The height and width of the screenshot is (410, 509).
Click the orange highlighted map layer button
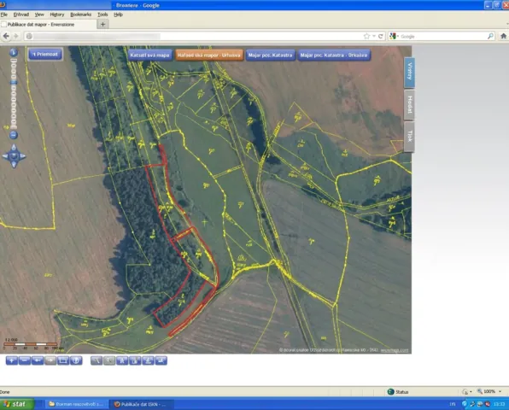(x=208, y=56)
